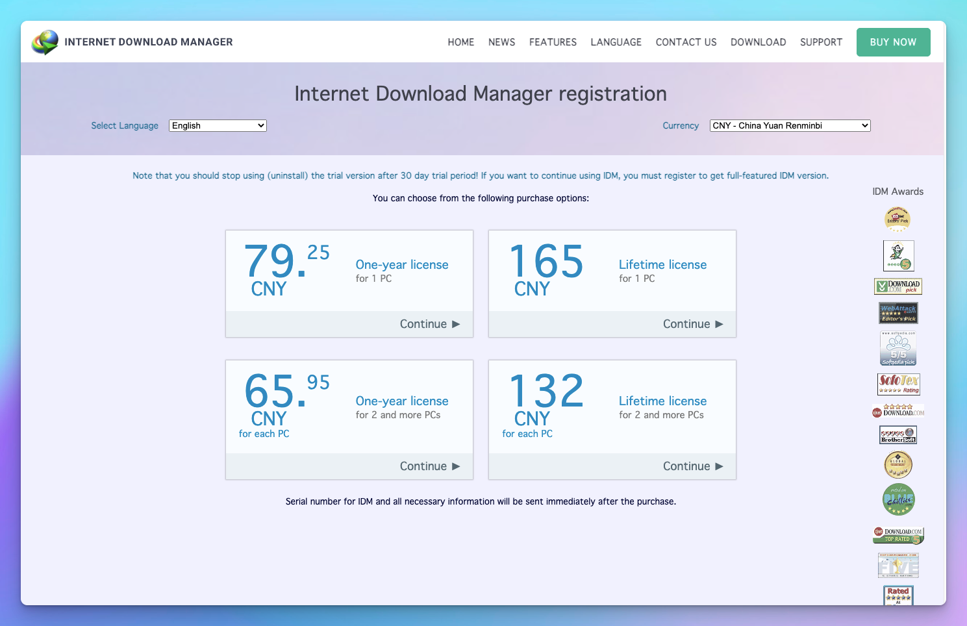Open the WebAttack Editor's Pick award
The width and height of the screenshot is (967, 626).
pos(898,313)
